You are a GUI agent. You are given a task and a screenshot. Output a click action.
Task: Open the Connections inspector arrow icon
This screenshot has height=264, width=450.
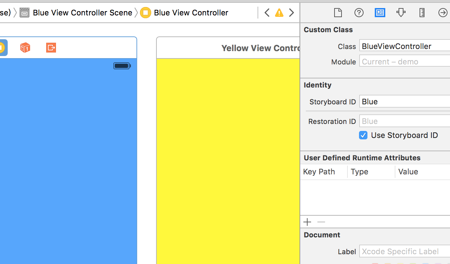pyautogui.click(x=443, y=13)
